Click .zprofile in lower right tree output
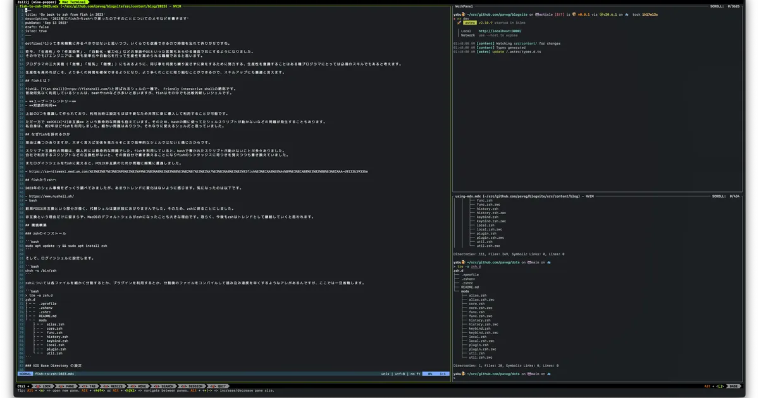This screenshot has width=759, height=398. (471, 275)
